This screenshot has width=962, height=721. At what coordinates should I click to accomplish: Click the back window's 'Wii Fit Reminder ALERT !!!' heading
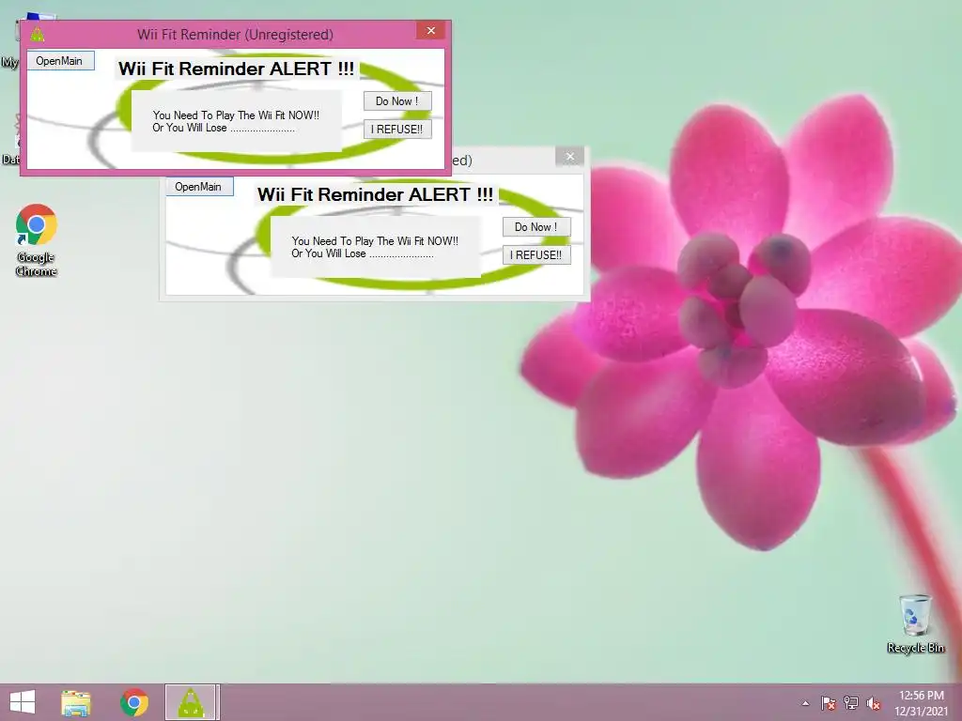376,194
